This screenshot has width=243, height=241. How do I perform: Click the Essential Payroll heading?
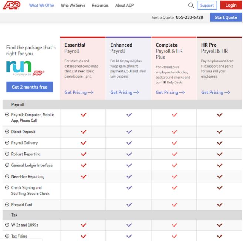[75, 48]
